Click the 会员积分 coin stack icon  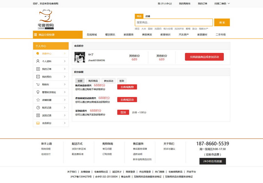38,123
